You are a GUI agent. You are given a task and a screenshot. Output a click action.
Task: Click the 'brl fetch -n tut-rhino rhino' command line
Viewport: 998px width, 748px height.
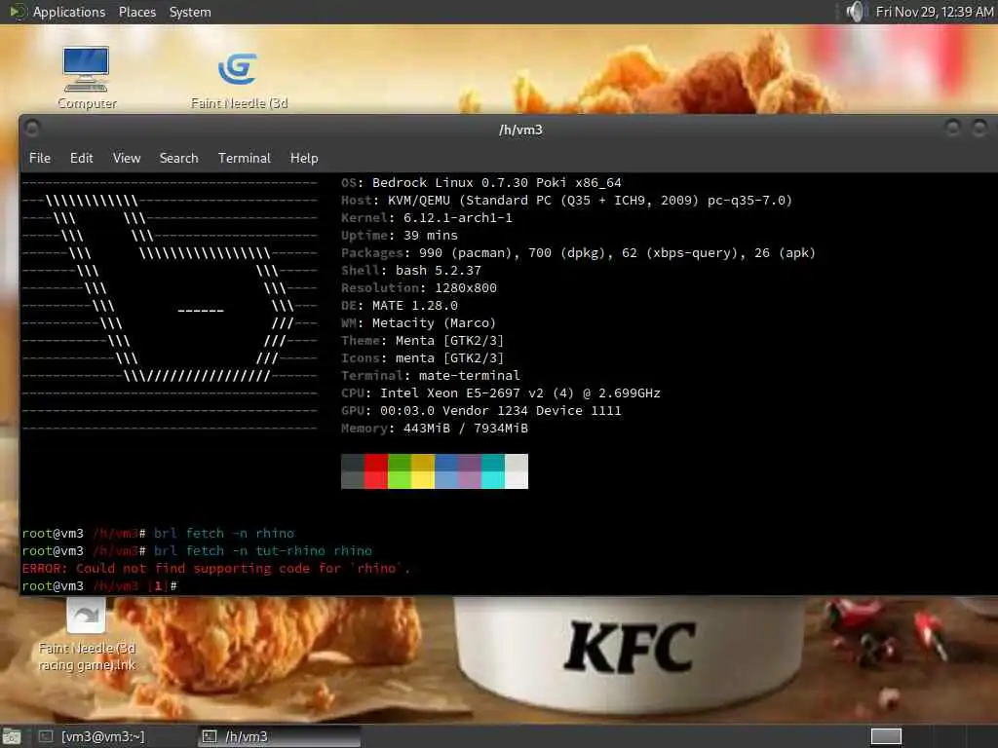[x=263, y=551]
